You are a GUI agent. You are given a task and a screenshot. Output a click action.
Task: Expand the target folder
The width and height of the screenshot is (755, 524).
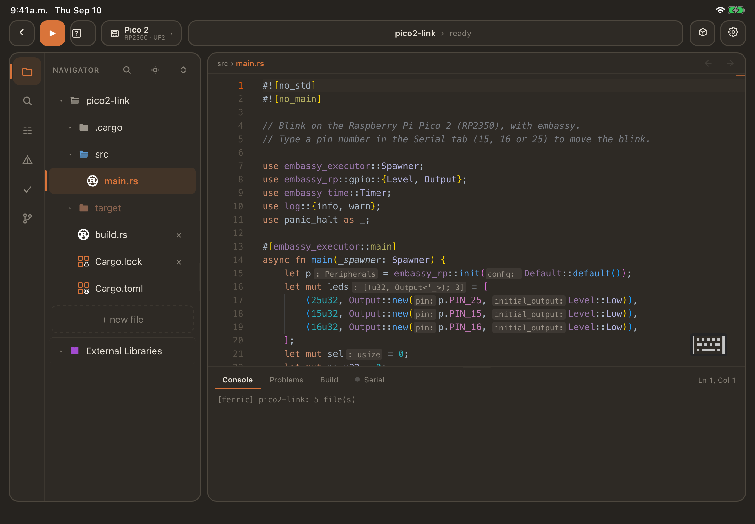(70, 208)
